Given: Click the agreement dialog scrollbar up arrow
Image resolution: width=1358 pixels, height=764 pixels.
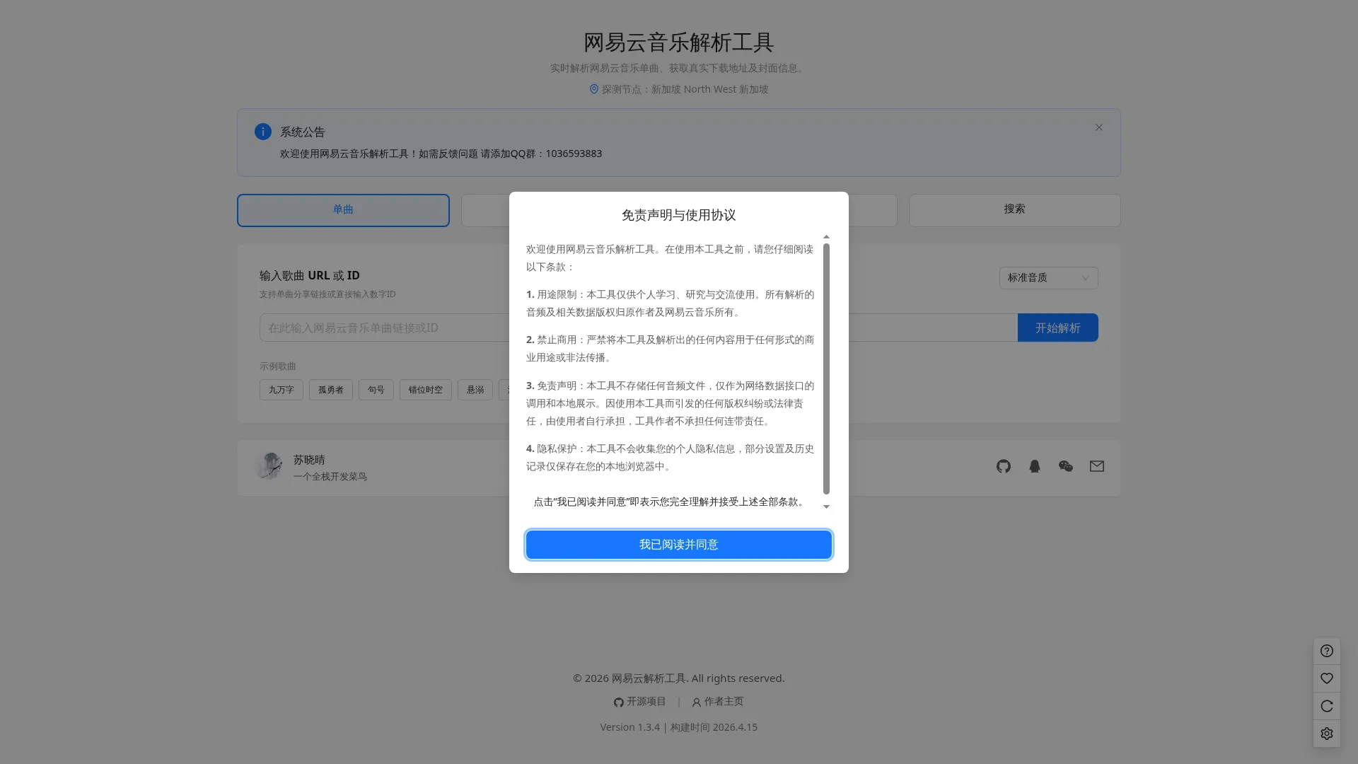Looking at the screenshot, I should [826, 237].
